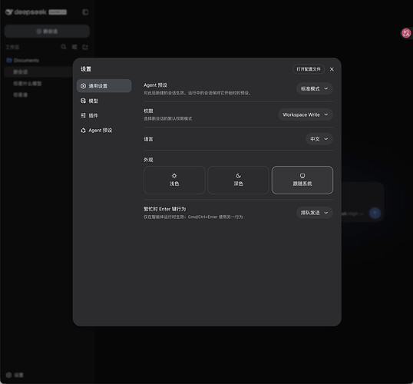Choose the 浅色 light theme
The image size is (413, 384).
[x=174, y=180]
